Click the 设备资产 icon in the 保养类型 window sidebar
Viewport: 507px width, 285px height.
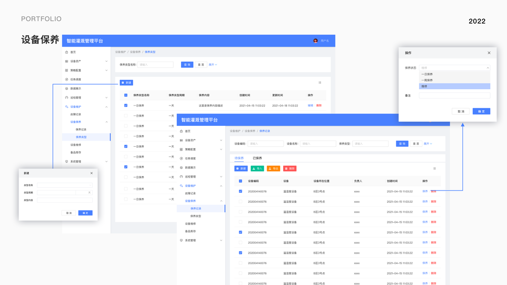pyautogui.click(x=67, y=61)
